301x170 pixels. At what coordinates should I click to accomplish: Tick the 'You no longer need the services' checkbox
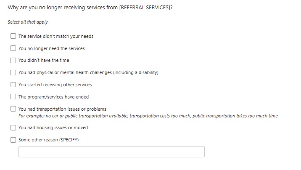(13, 48)
